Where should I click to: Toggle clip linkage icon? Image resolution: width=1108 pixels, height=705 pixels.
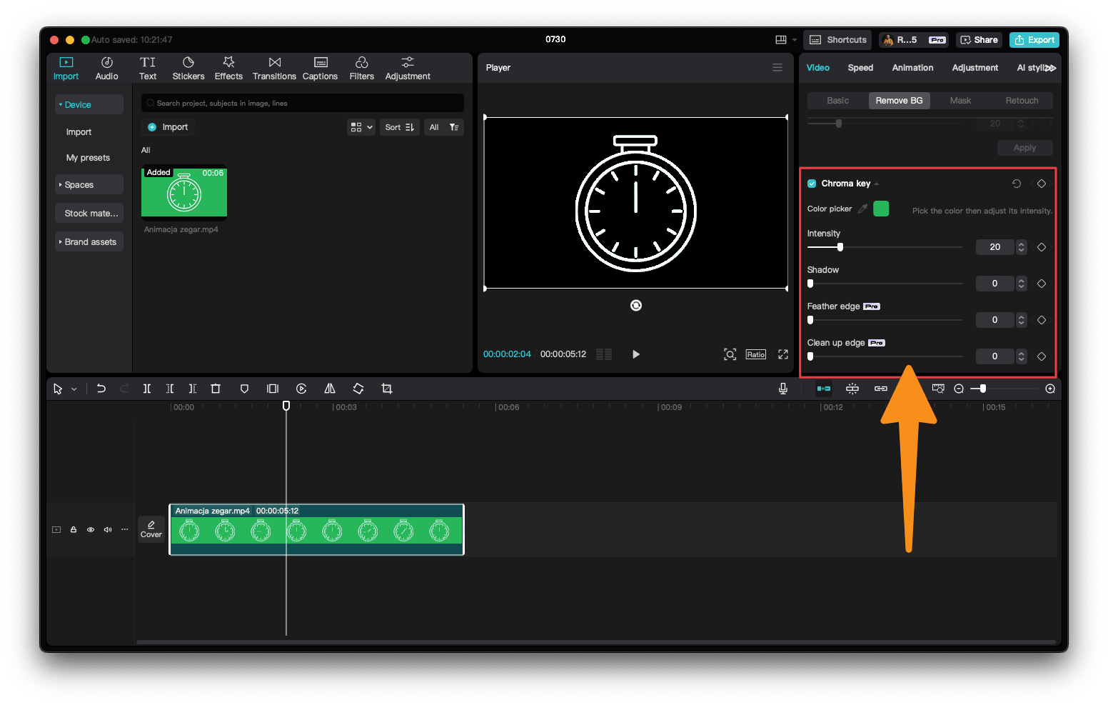point(881,389)
